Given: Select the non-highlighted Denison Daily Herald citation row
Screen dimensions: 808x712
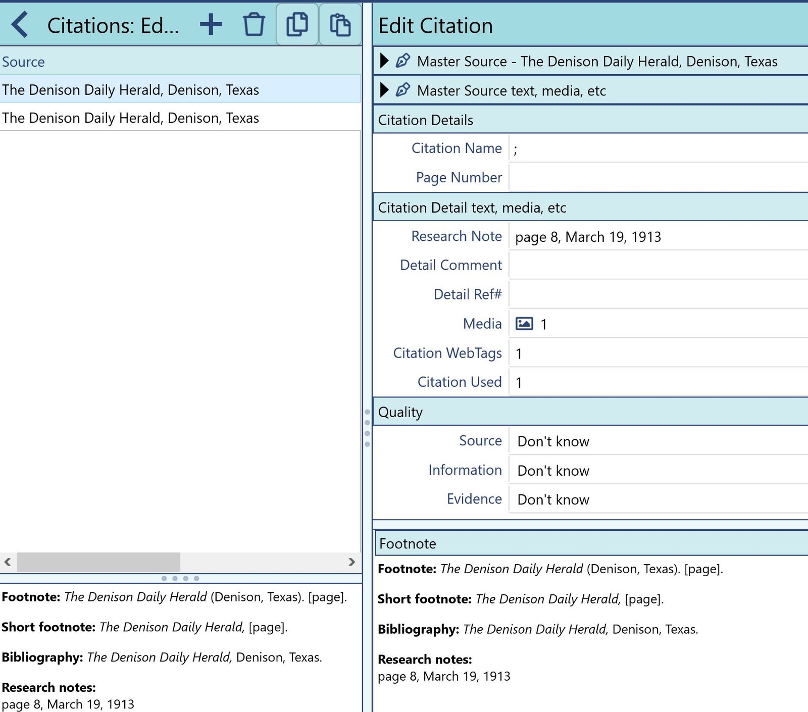Looking at the screenshot, I should [180, 118].
